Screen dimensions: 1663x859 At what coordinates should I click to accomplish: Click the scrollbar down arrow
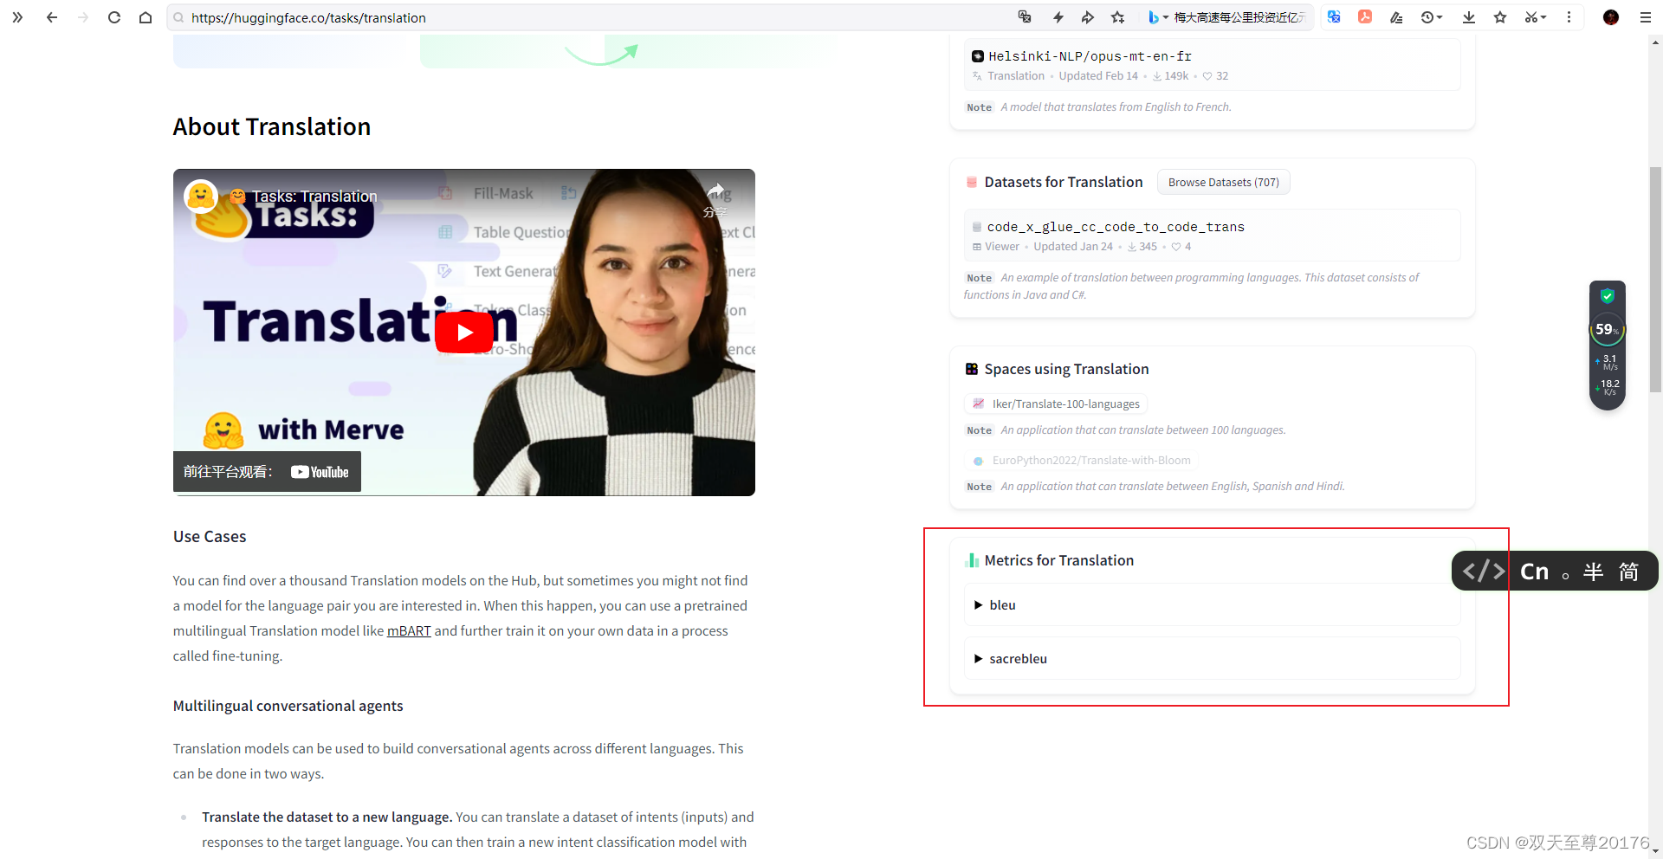pos(1655,852)
